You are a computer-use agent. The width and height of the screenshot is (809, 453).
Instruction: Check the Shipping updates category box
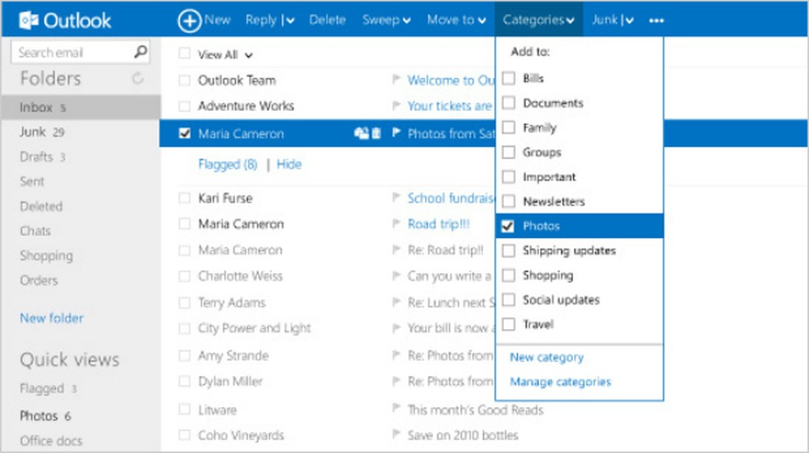(509, 250)
